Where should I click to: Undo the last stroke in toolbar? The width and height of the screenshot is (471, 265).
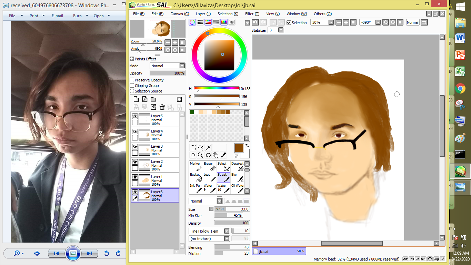[255, 22]
